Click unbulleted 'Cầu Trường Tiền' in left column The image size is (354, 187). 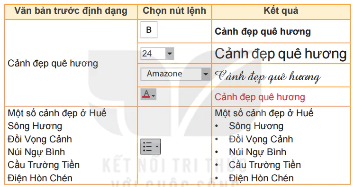[x=44, y=165]
